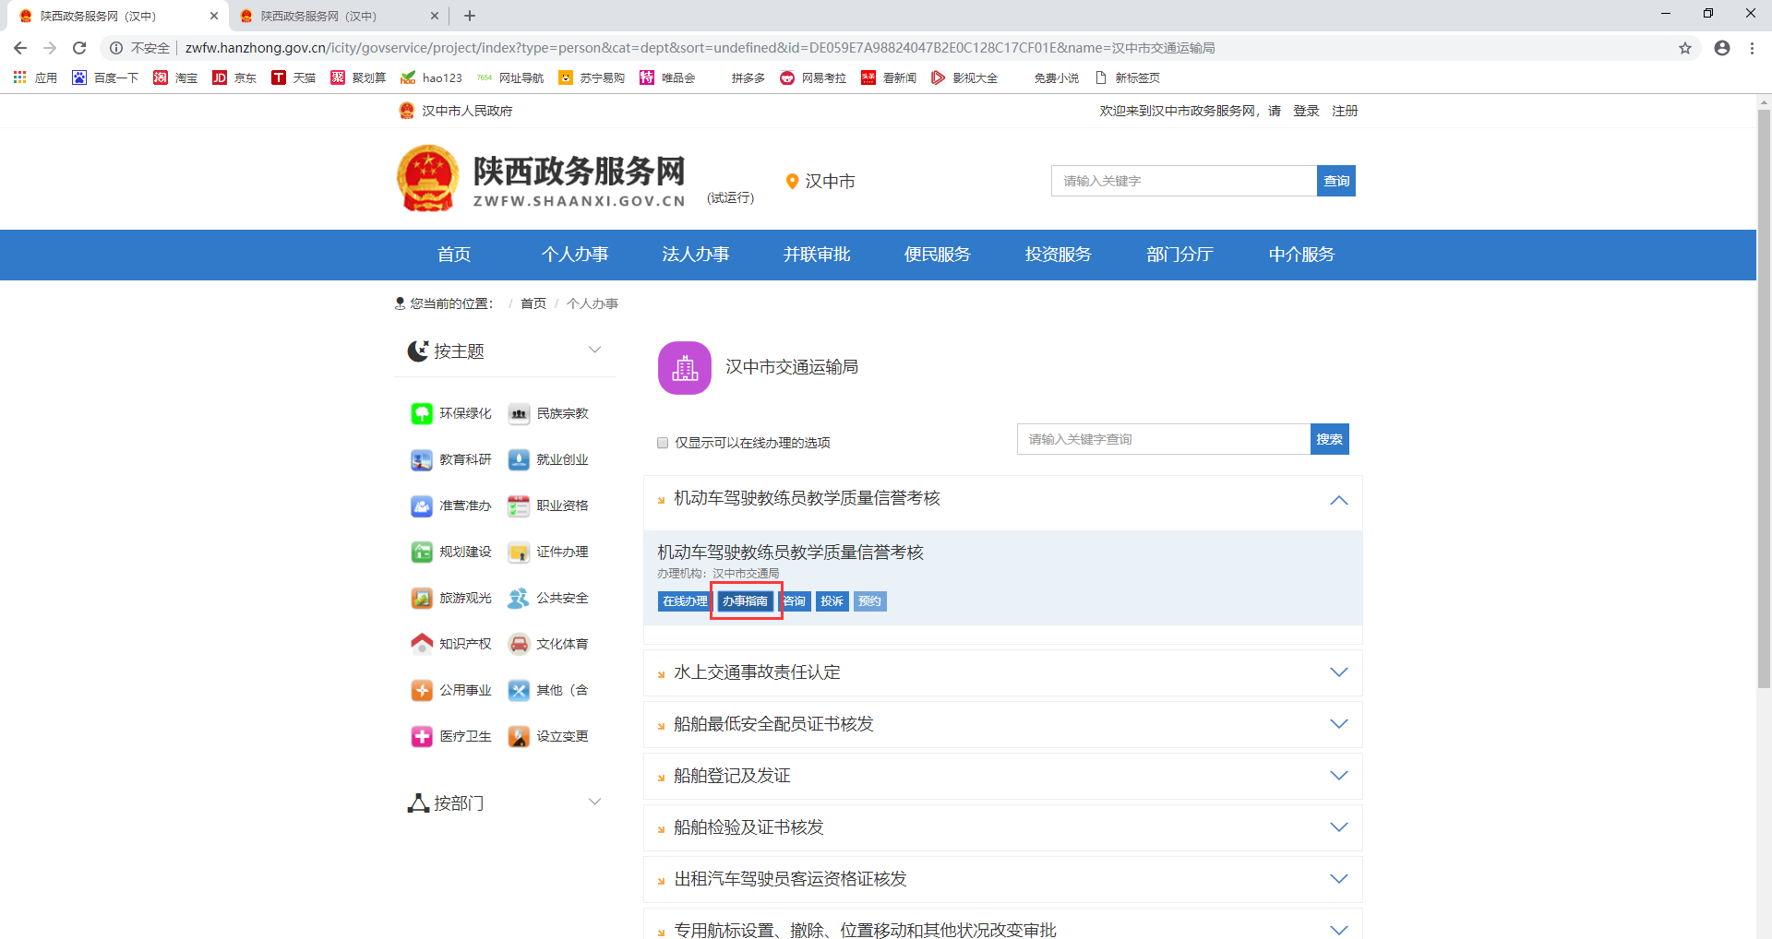Open the hao123 bookmark in bookmarks bar
The width and height of the screenshot is (1772, 939).
pos(431,77)
